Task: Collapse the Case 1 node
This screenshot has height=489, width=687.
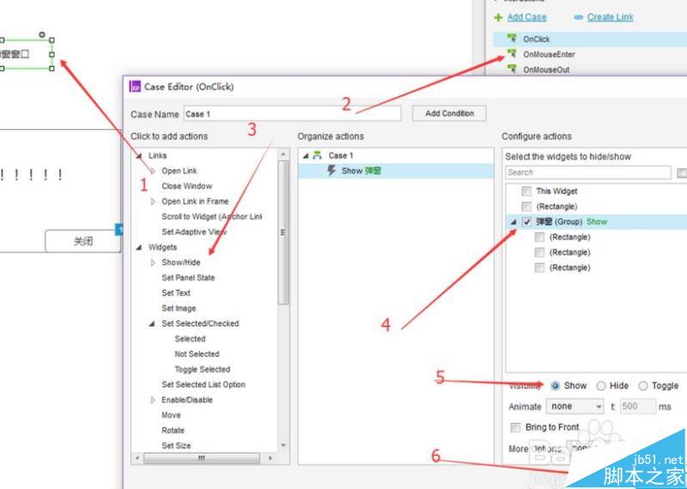Action: (x=306, y=156)
